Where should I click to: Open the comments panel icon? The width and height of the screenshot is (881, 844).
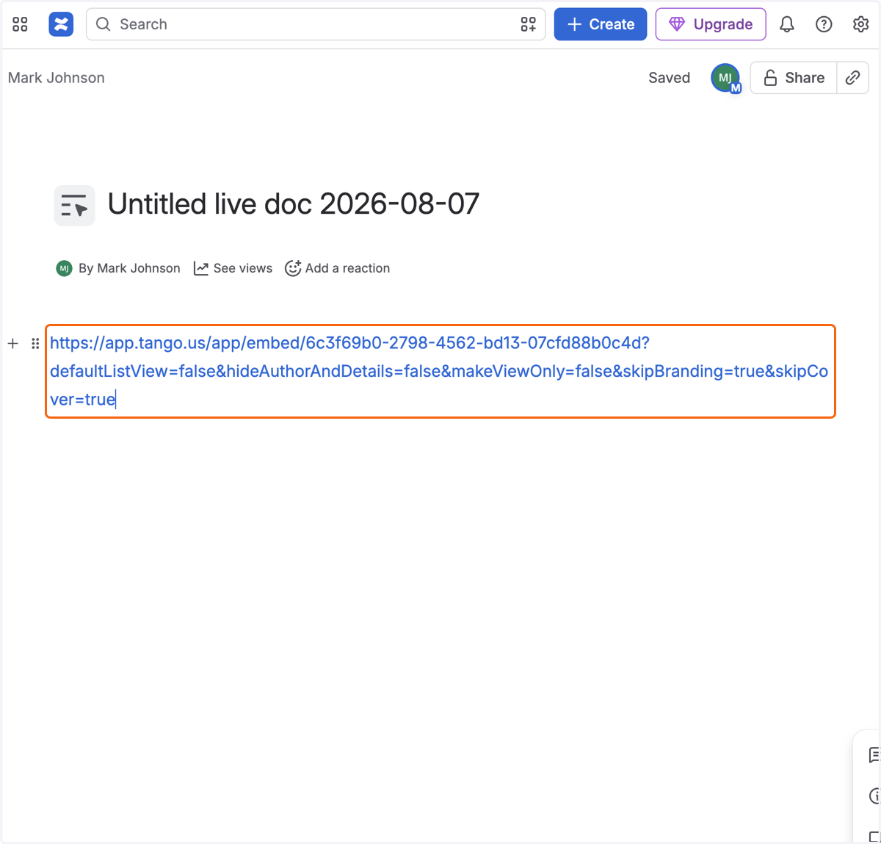(874, 754)
